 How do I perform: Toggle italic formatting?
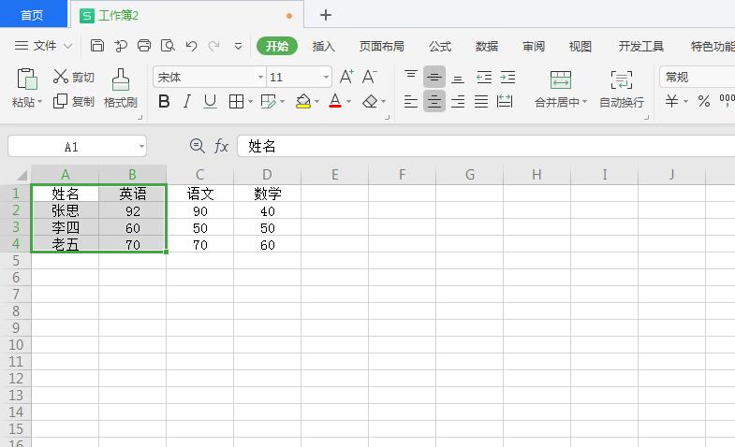(x=187, y=101)
